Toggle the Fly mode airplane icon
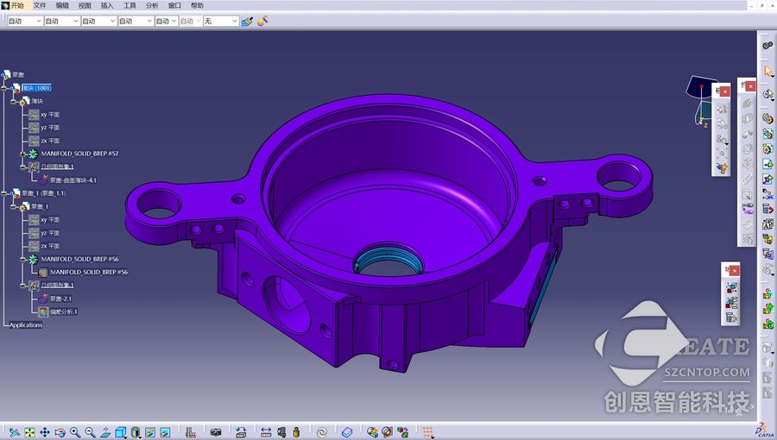This screenshot has height=440, width=777. click(15, 432)
